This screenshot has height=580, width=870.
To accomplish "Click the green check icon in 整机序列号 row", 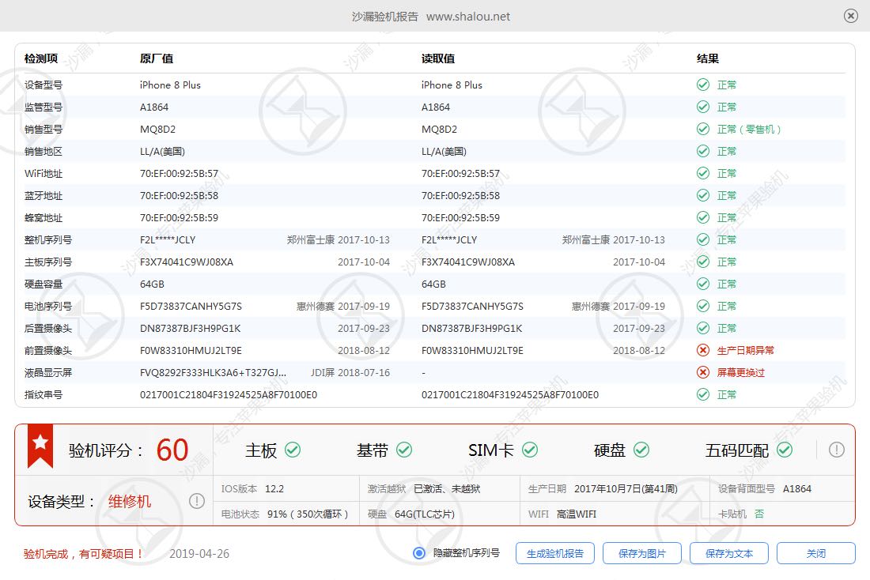I will 703,239.
